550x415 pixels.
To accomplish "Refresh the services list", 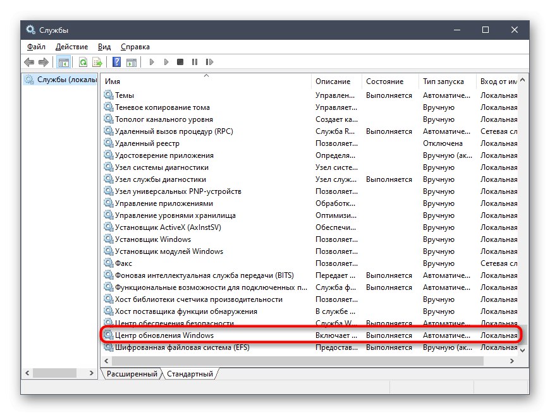I will tap(83, 62).
